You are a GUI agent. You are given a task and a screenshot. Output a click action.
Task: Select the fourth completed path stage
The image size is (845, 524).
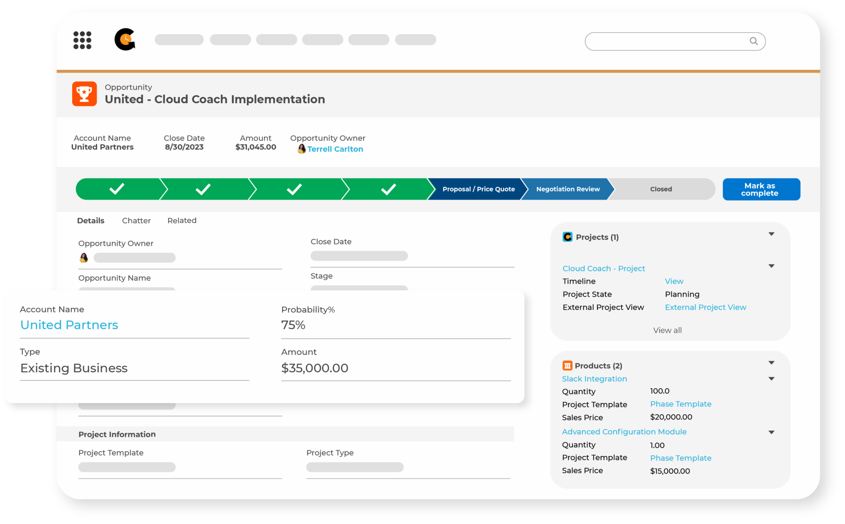(388, 189)
